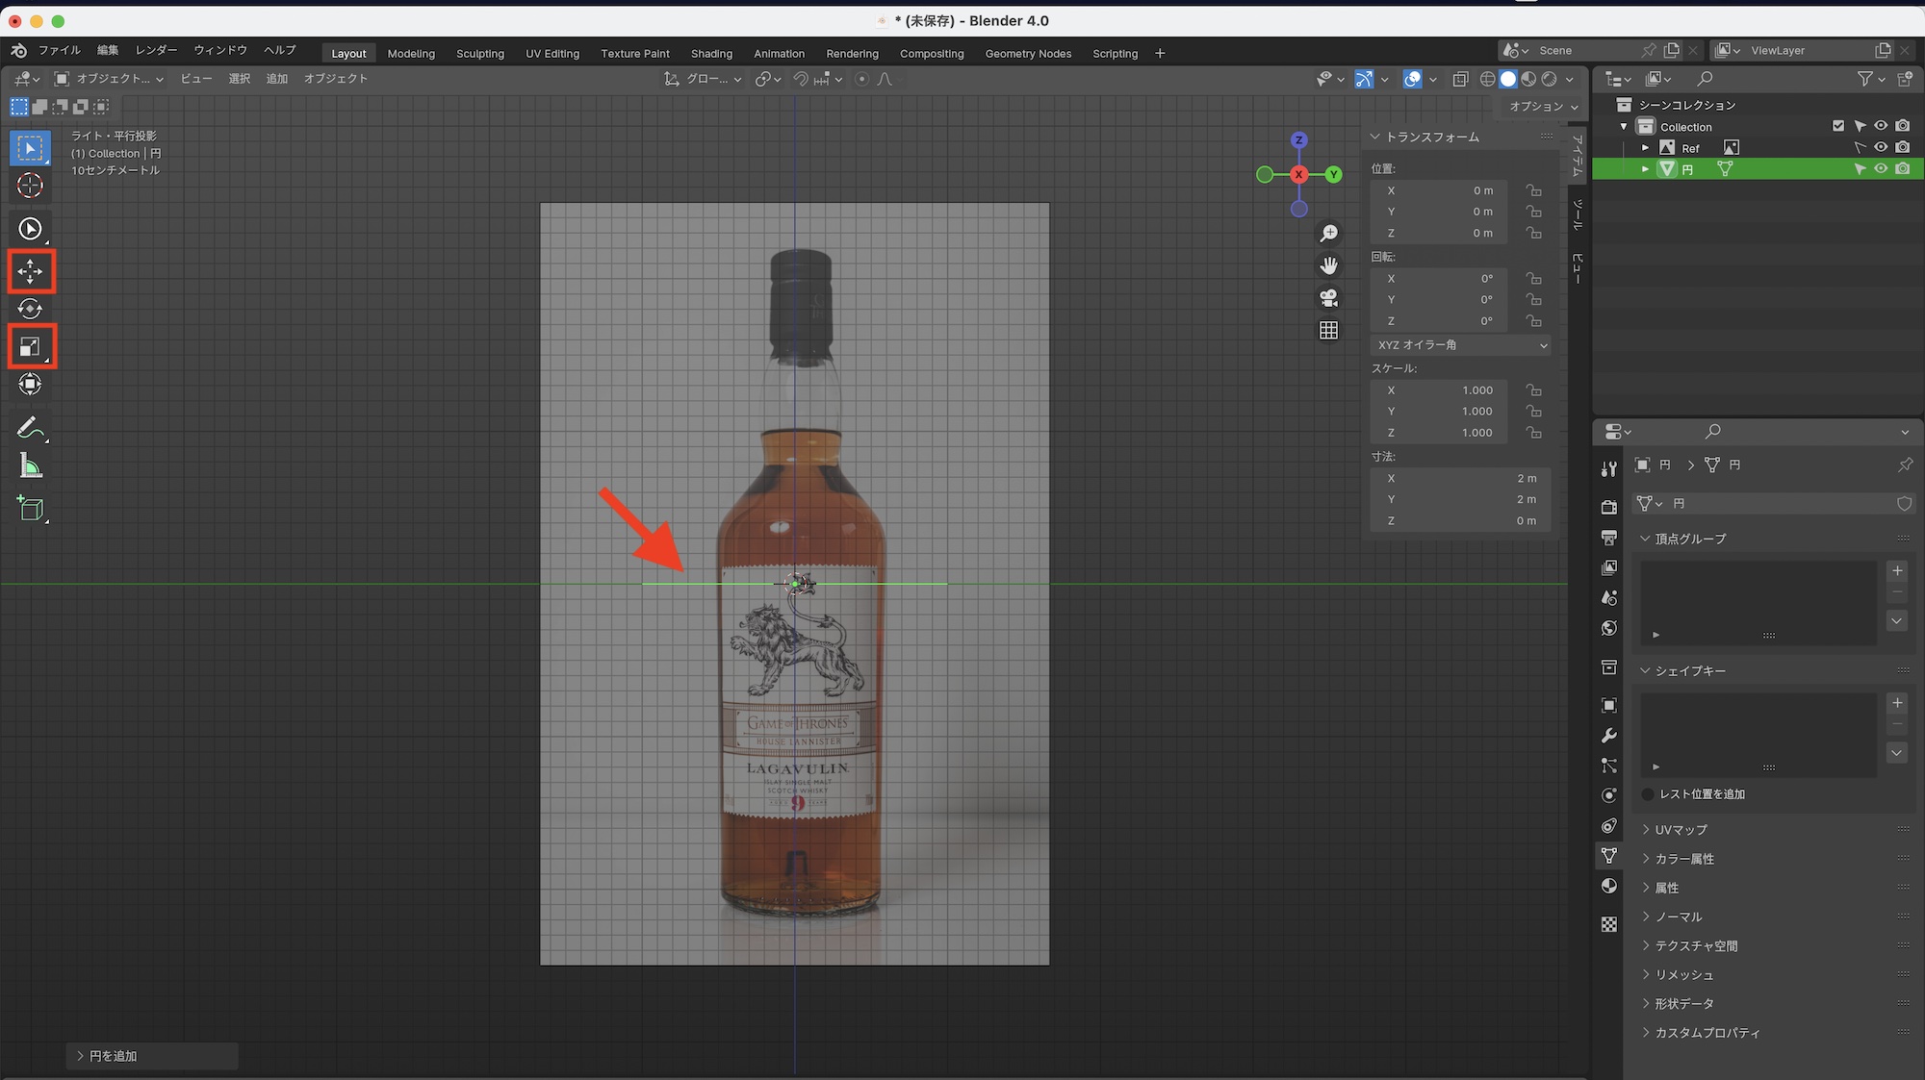Expand the UVマップ panel
1925x1080 pixels.
(1680, 829)
